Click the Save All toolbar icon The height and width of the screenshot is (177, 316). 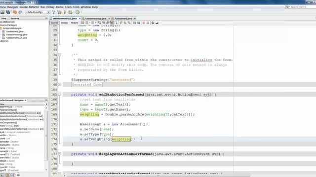[x=8, y=12]
